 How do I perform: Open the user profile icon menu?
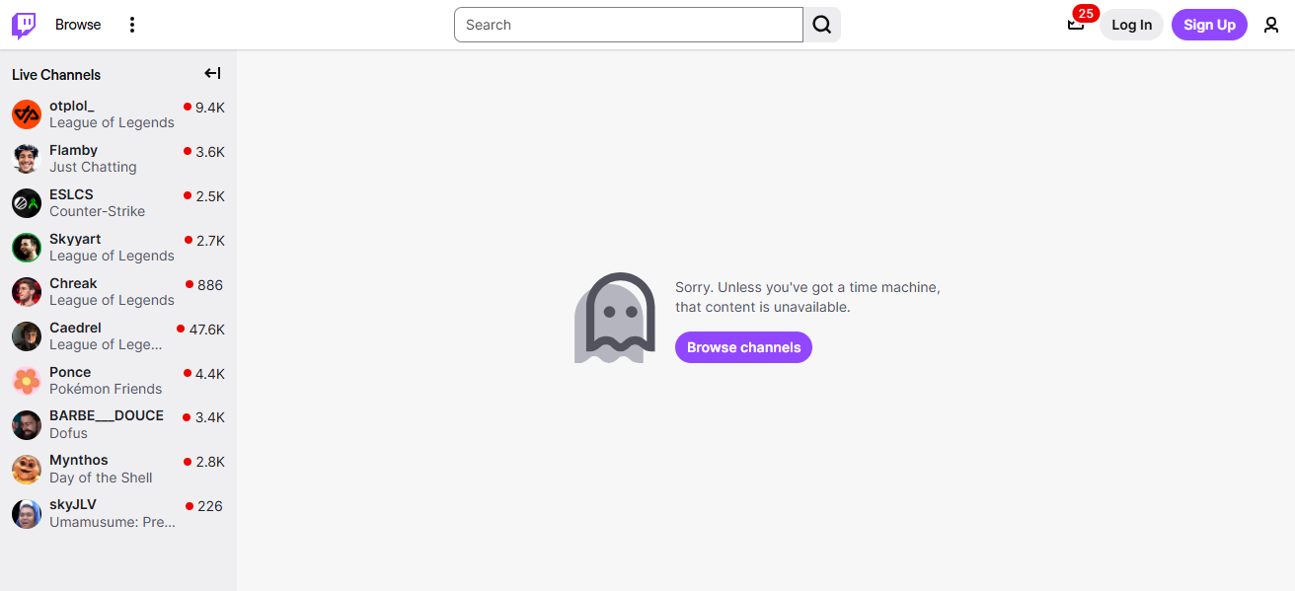pyautogui.click(x=1271, y=25)
